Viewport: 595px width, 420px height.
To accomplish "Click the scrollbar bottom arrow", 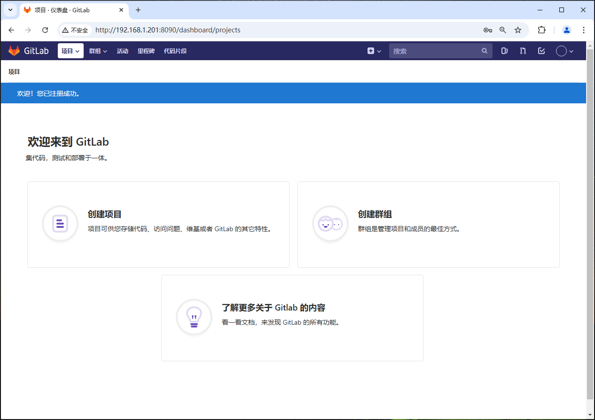I will point(590,414).
